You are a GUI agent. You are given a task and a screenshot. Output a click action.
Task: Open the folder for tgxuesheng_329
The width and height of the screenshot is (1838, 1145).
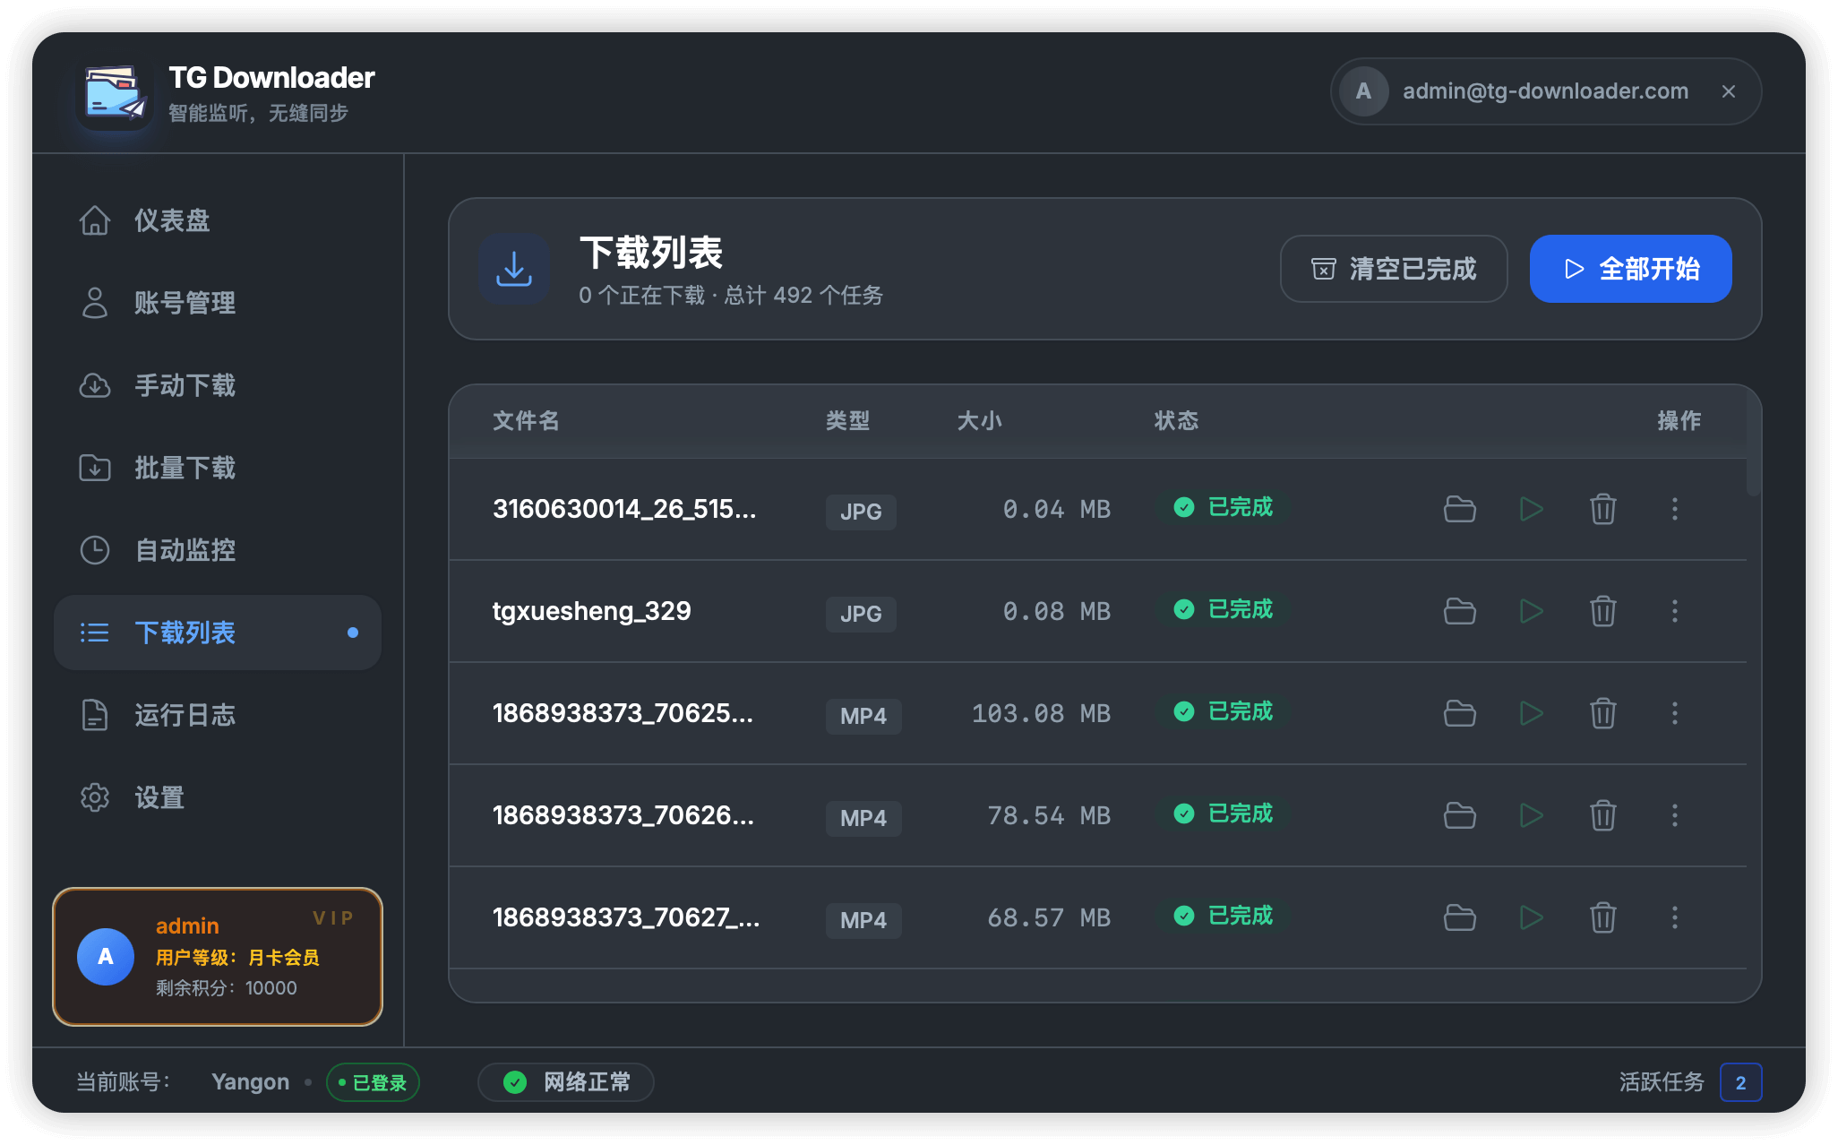coord(1459,611)
